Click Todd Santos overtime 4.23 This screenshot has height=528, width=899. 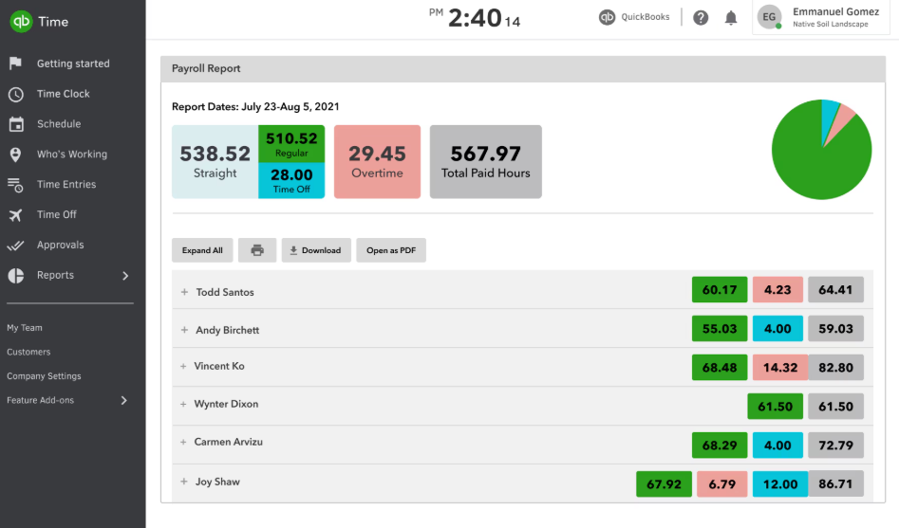pyautogui.click(x=777, y=290)
